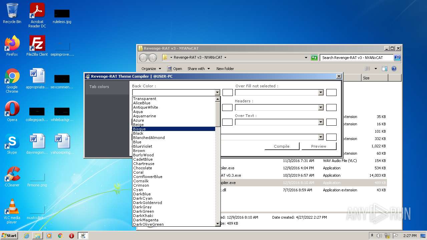Choose CornflowerBlue from the color list
Screen dimensions: 427x240
pos(147,177)
